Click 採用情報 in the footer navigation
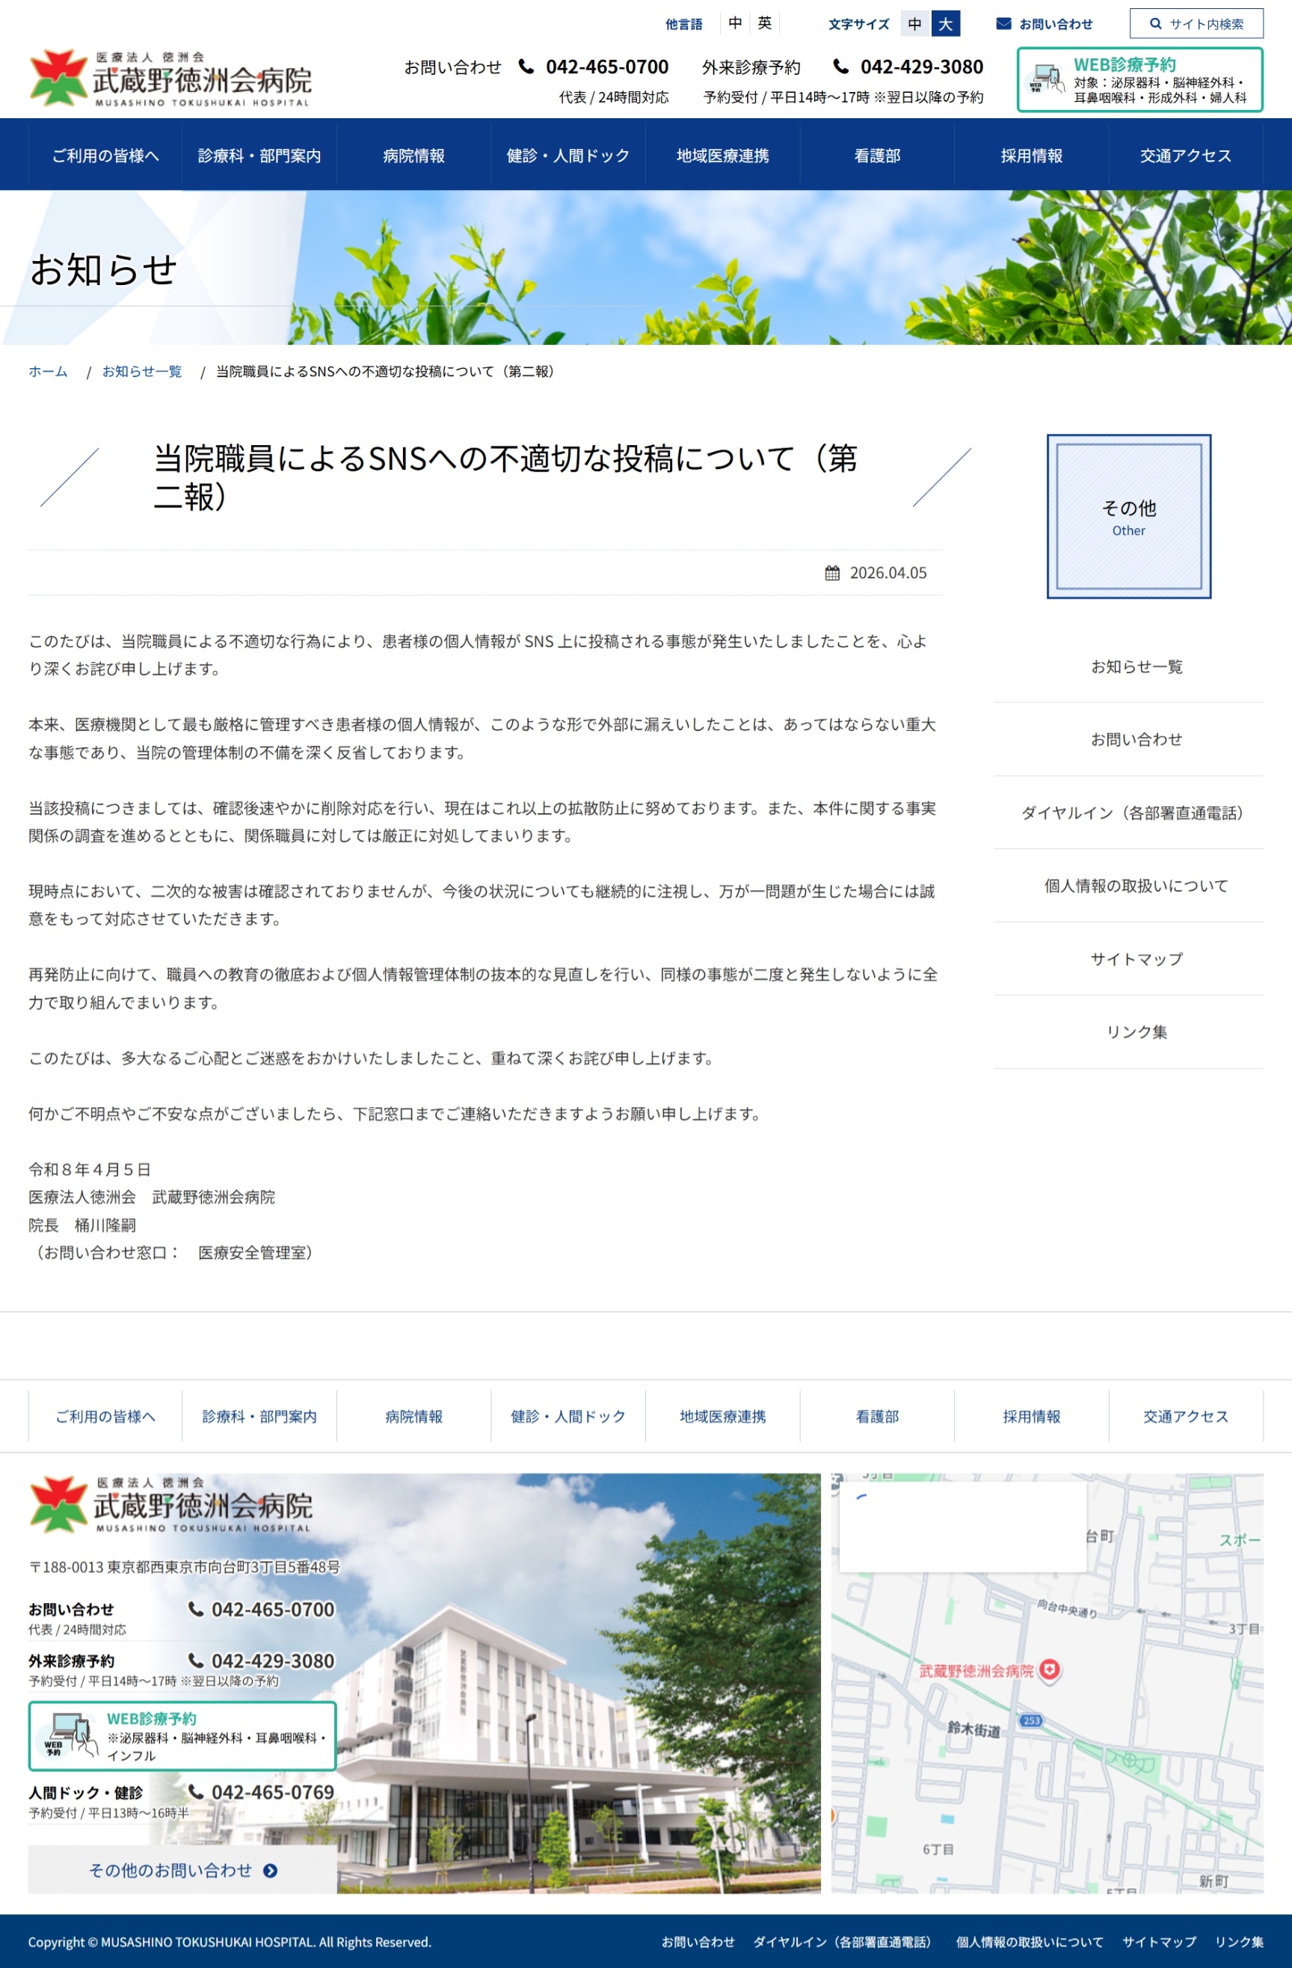 pos(1031,1417)
